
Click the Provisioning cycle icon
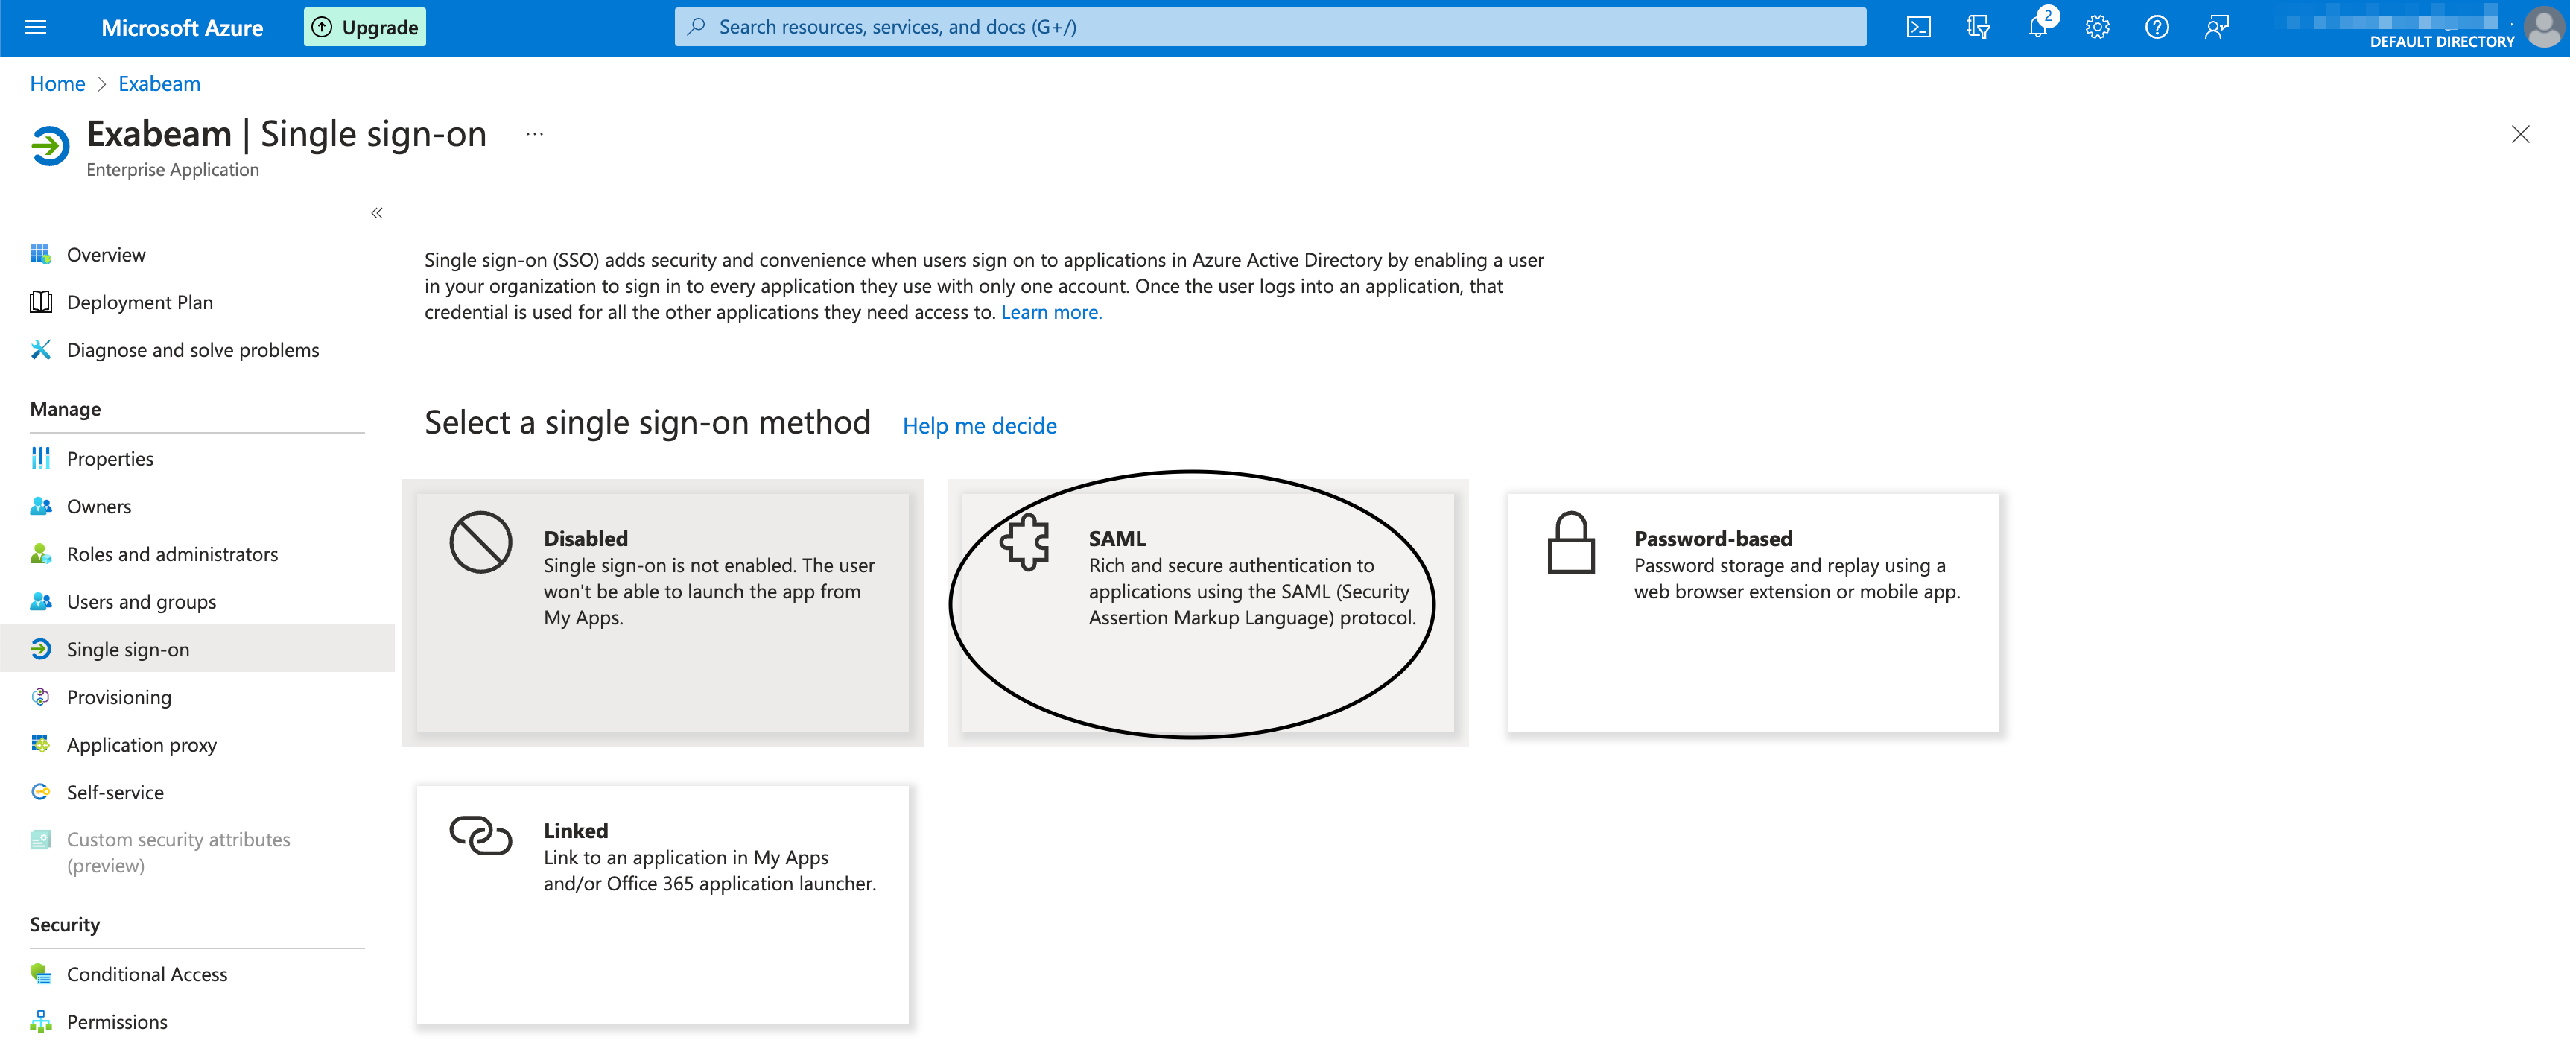tap(40, 697)
